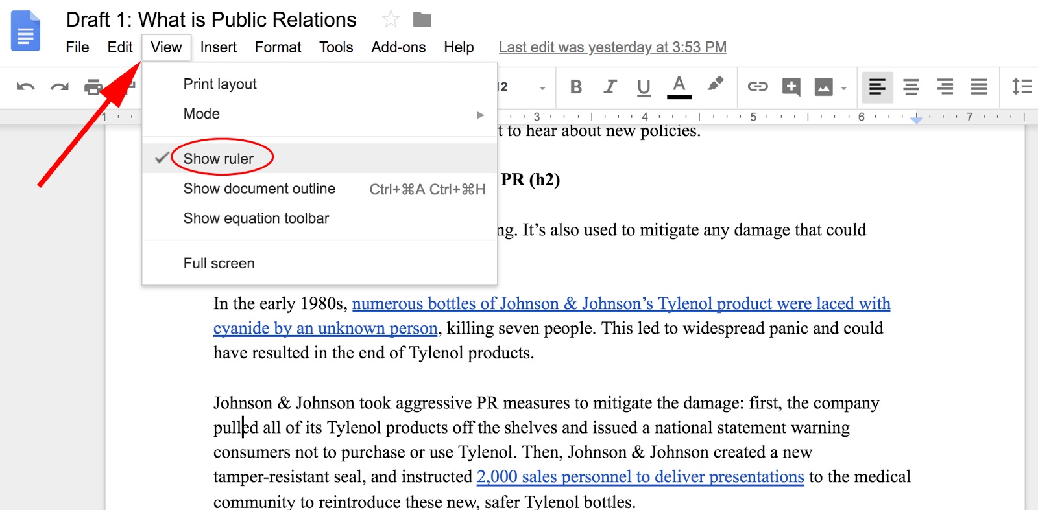This screenshot has height=510, width=1038.
Task: Enable Show document outline
Action: 259,189
